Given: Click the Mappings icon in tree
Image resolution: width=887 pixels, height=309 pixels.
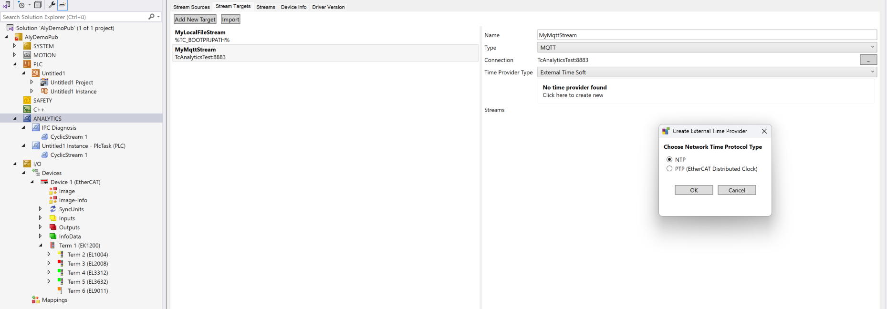Looking at the screenshot, I should pos(36,299).
